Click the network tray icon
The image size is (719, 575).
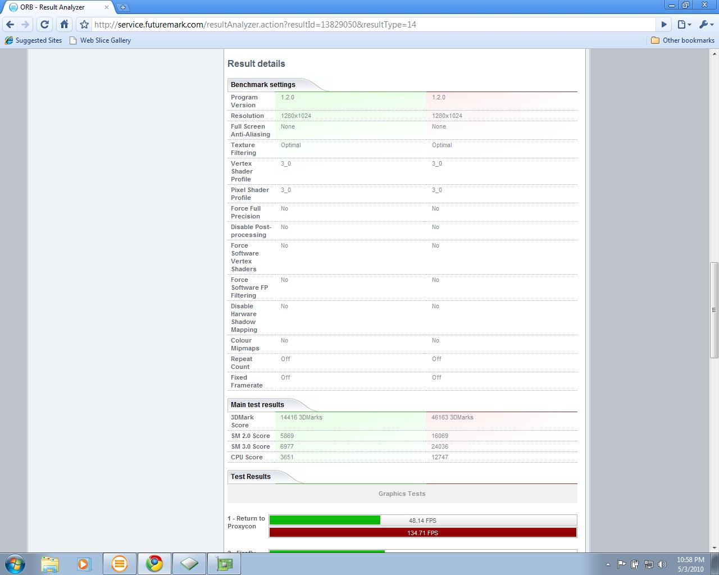649,564
